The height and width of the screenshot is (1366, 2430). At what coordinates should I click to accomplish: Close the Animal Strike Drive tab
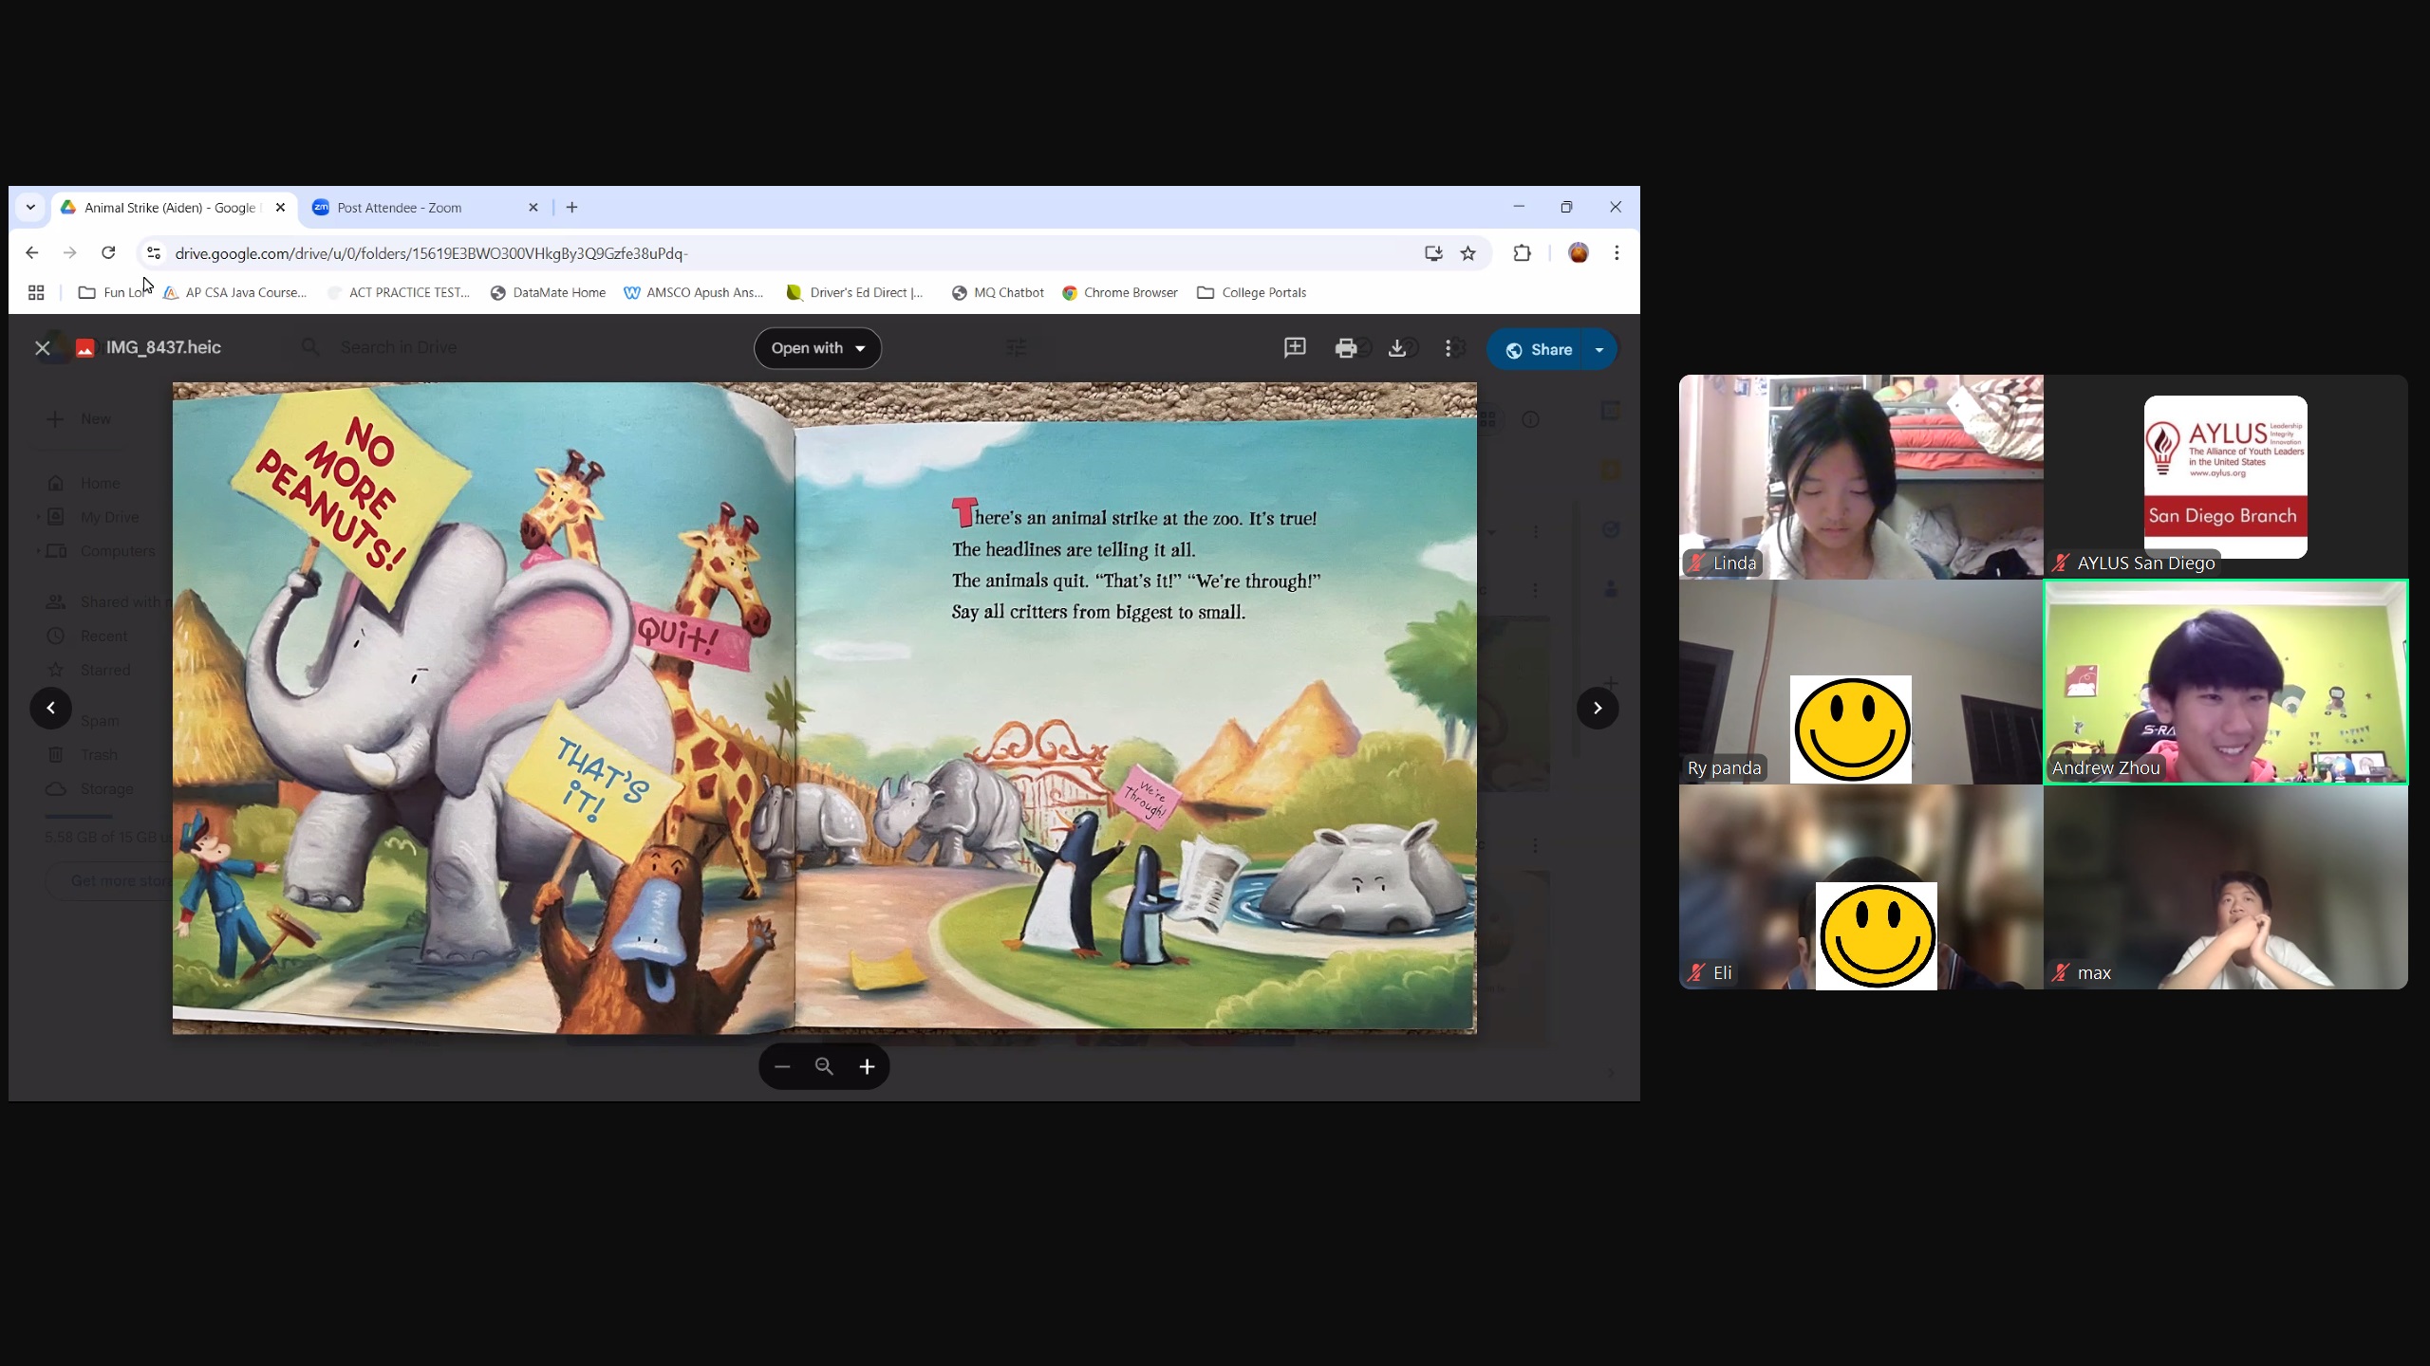(x=280, y=208)
